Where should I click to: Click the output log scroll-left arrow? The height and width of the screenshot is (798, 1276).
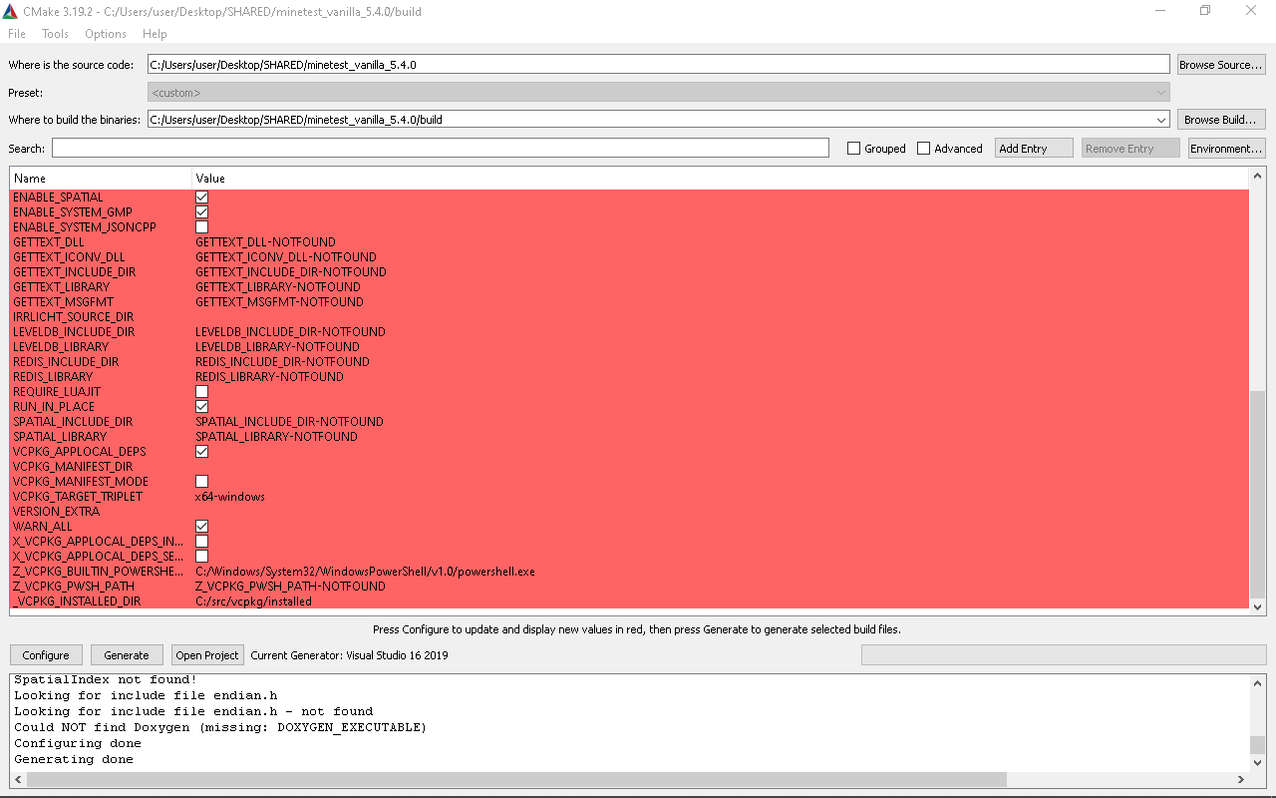pos(19,779)
